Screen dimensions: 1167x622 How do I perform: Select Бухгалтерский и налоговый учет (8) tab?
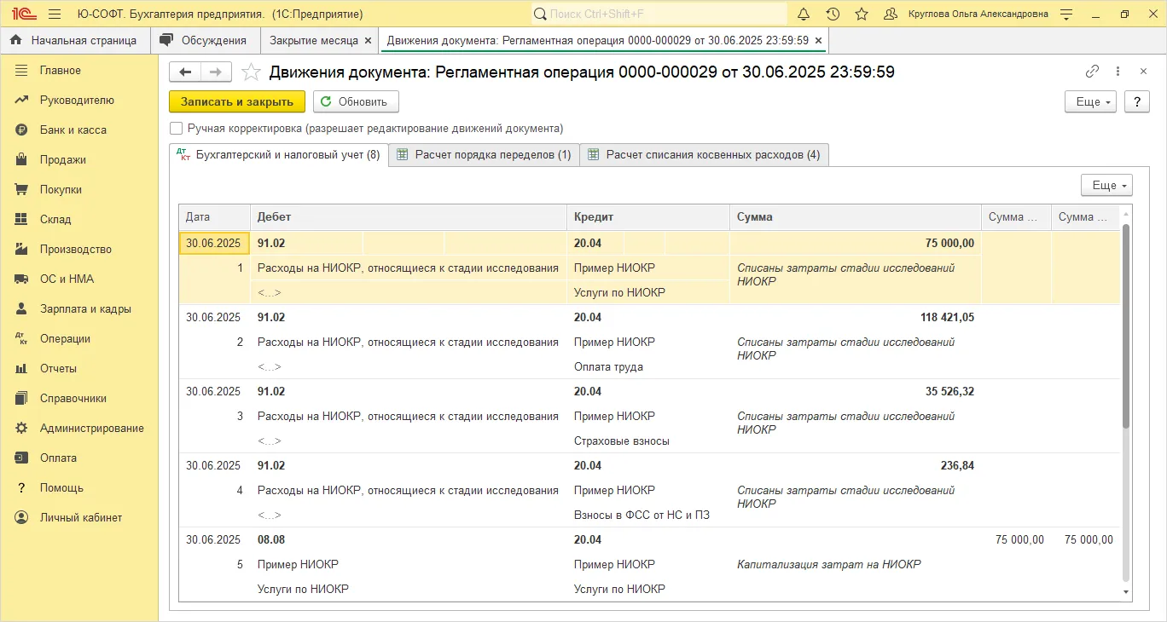click(x=278, y=155)
